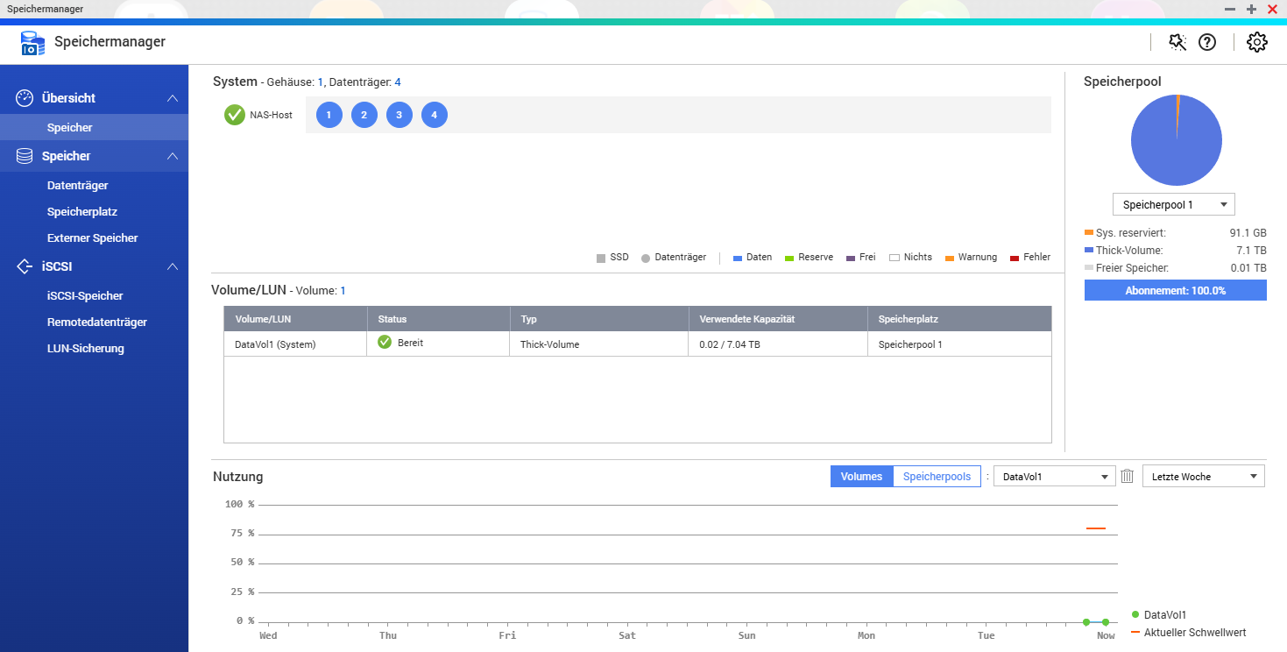Open the Speicherpool 1 dropdown
The image size is (1287, 652).
1174,204
